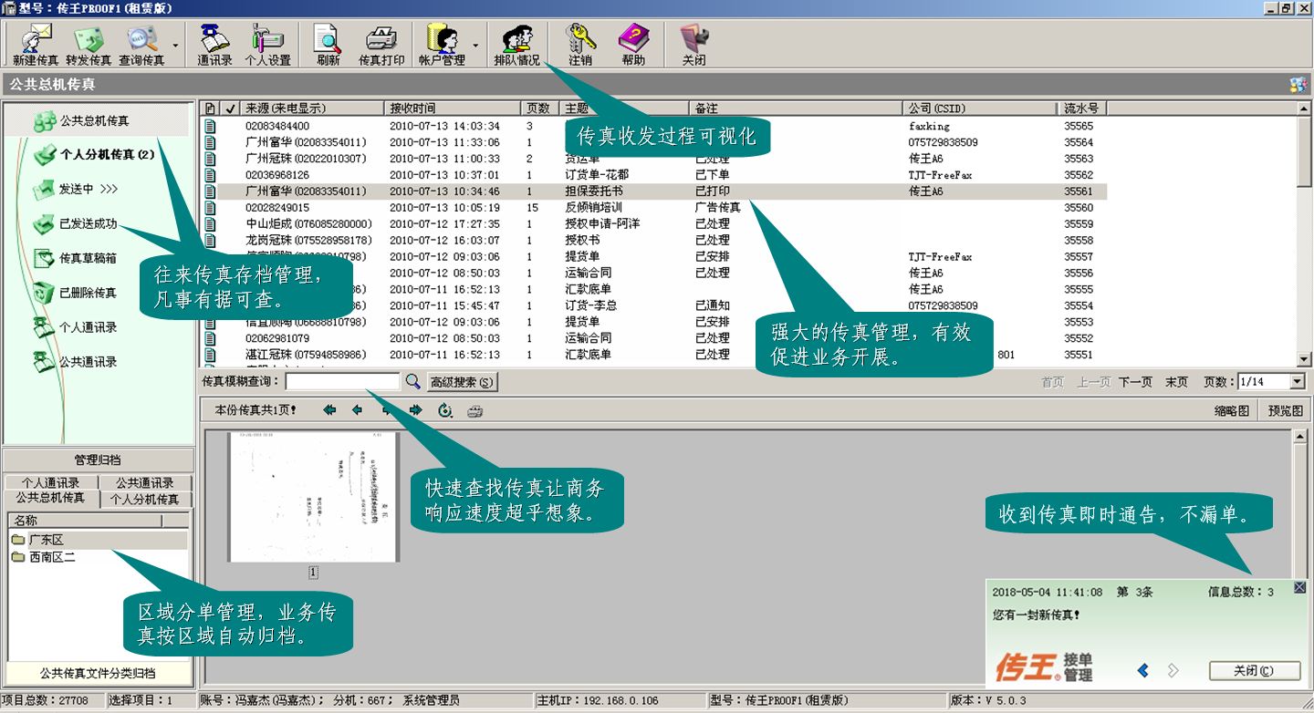Go to 下一页 next list page

(x=1135, y=382)
